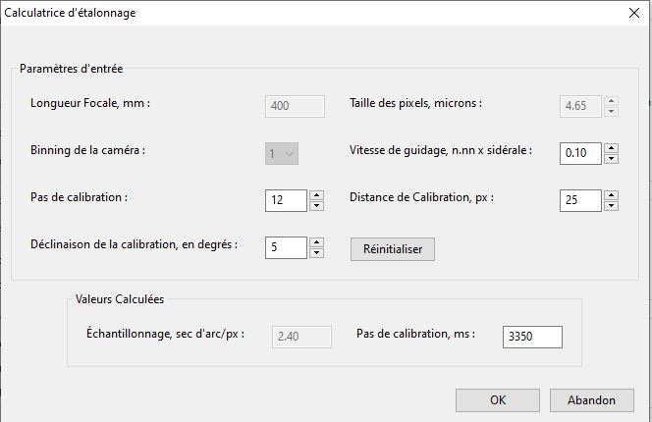Decrease Déclinaison de la calibration degrees
Screen dimensions: 652x422
pyautogui.click(x=316, y=253)
